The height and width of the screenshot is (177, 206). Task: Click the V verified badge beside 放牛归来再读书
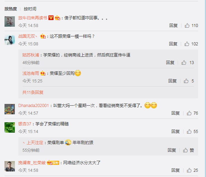click(x=51, y=18)
